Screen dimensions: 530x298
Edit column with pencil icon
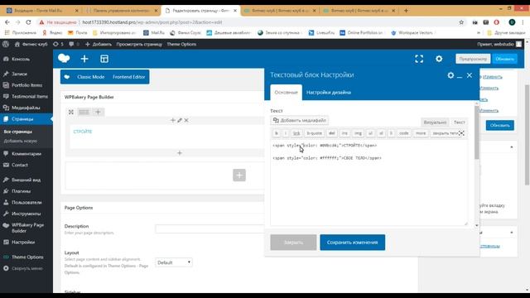point(180,120)
